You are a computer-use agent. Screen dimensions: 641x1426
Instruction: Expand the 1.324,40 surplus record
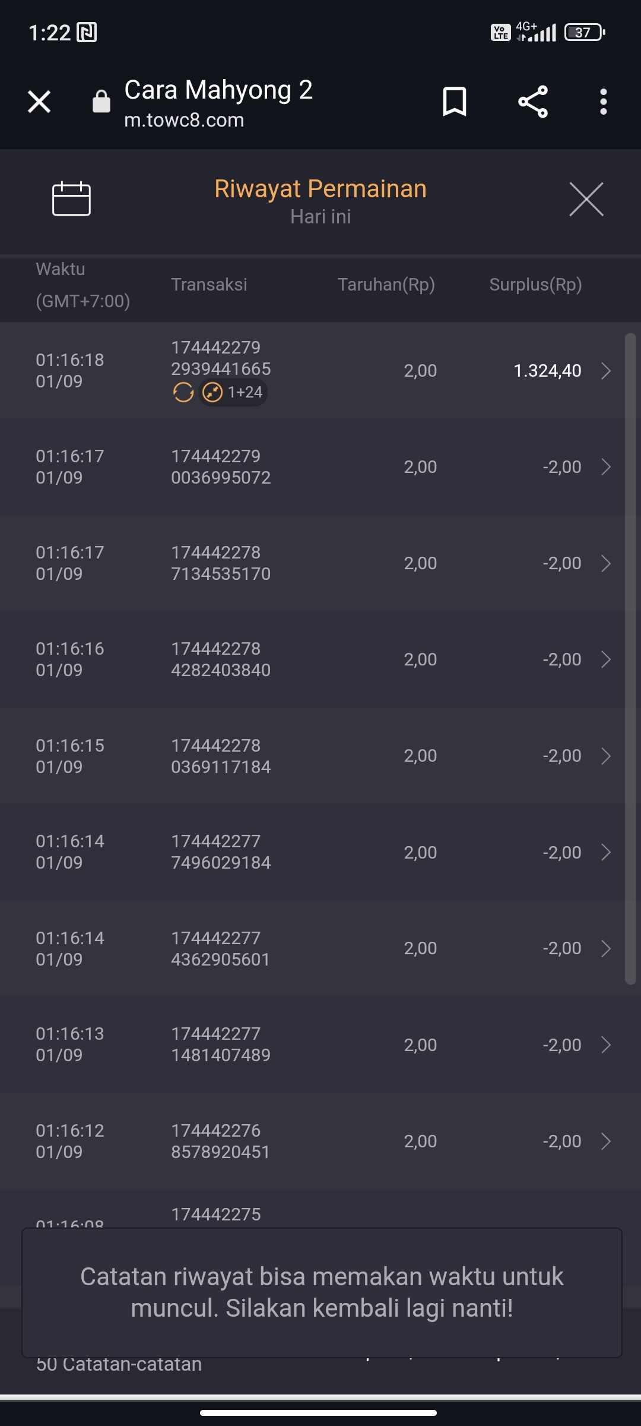(x=605, y=371)
